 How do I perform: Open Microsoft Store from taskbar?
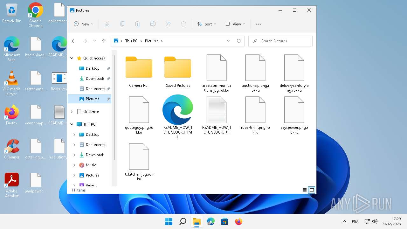(x=224, y=221)
